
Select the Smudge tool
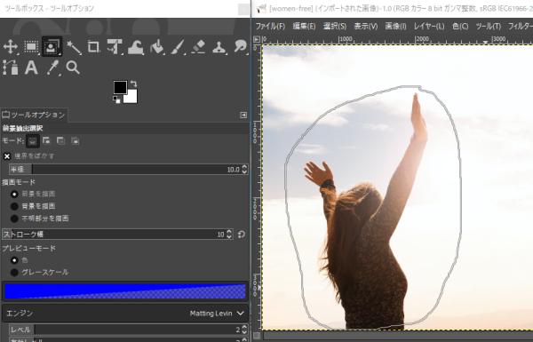240,47
